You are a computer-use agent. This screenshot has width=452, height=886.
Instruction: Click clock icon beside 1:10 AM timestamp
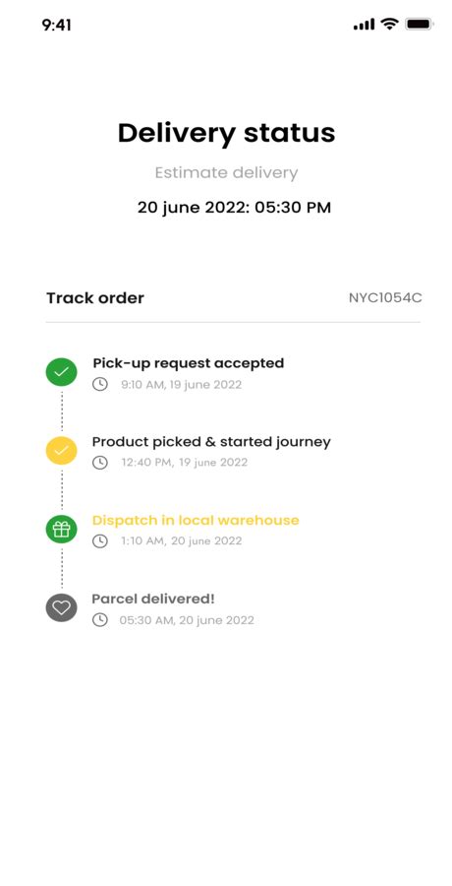100,541
